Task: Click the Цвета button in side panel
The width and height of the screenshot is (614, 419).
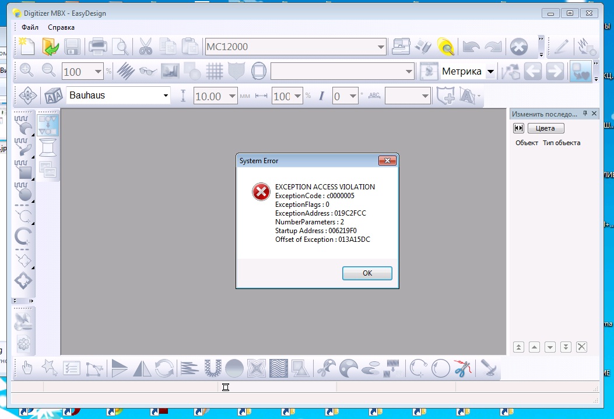Action: (545, 128)
